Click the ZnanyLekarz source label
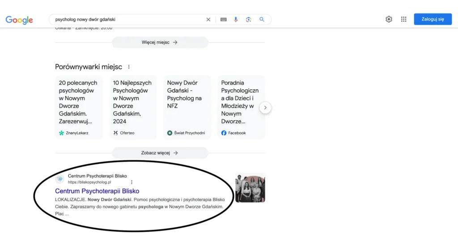The height and width of the screenshot is (244, 458). click(77, 133)
